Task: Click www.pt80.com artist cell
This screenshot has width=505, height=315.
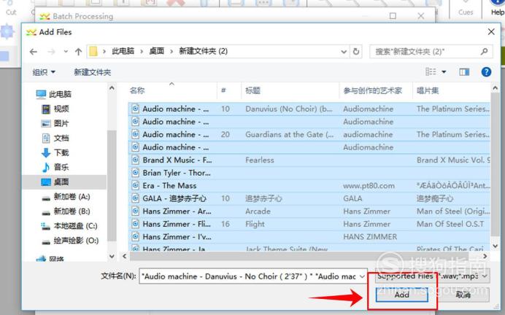Action: pyautogui.click(x=369, y=186)
